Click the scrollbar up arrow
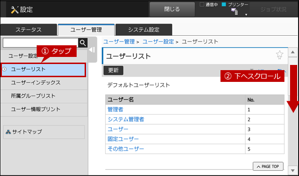Viewport: 299px width, 176px height. click(292, 52)
